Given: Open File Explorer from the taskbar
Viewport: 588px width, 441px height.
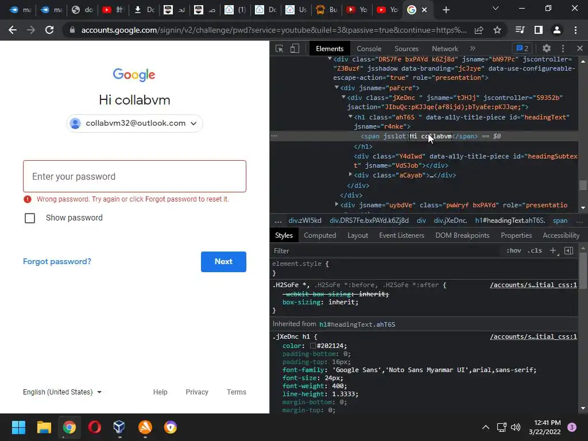Looking at the screenshot, I should click(x=44, y=427).
